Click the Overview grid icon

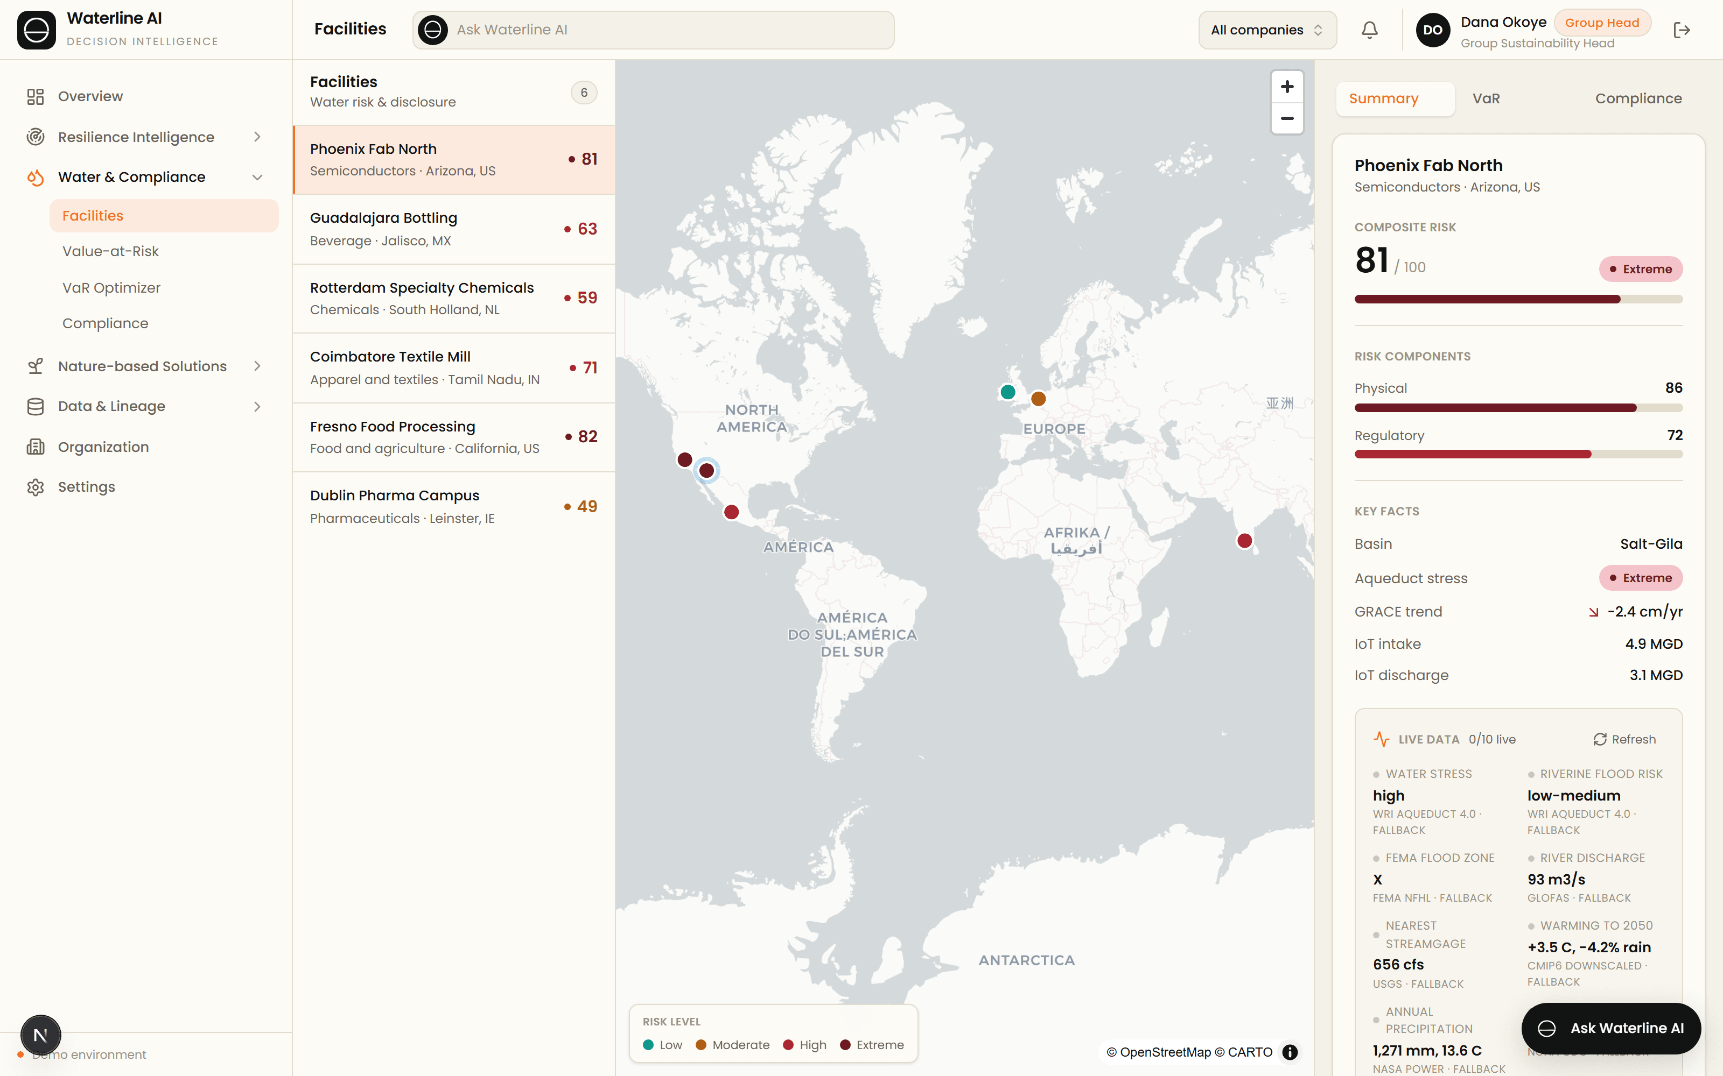pos(36,96)
